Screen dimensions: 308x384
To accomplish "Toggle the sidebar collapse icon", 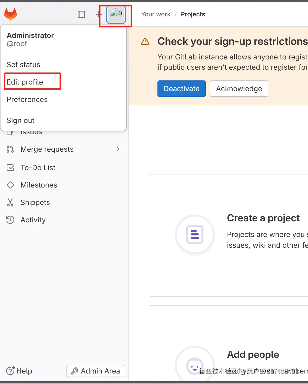I will point(81,14).
